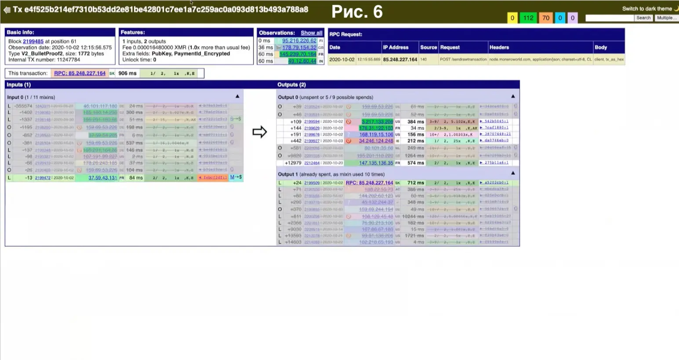Click the blue 0 counter box

click(560, 18)
